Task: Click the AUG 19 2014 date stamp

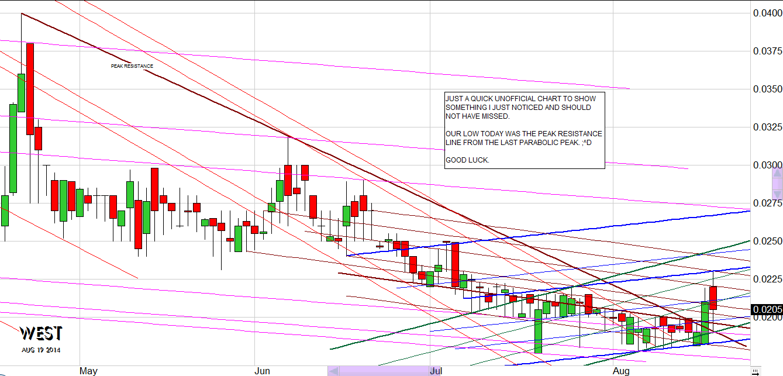Action: point(40,350)
